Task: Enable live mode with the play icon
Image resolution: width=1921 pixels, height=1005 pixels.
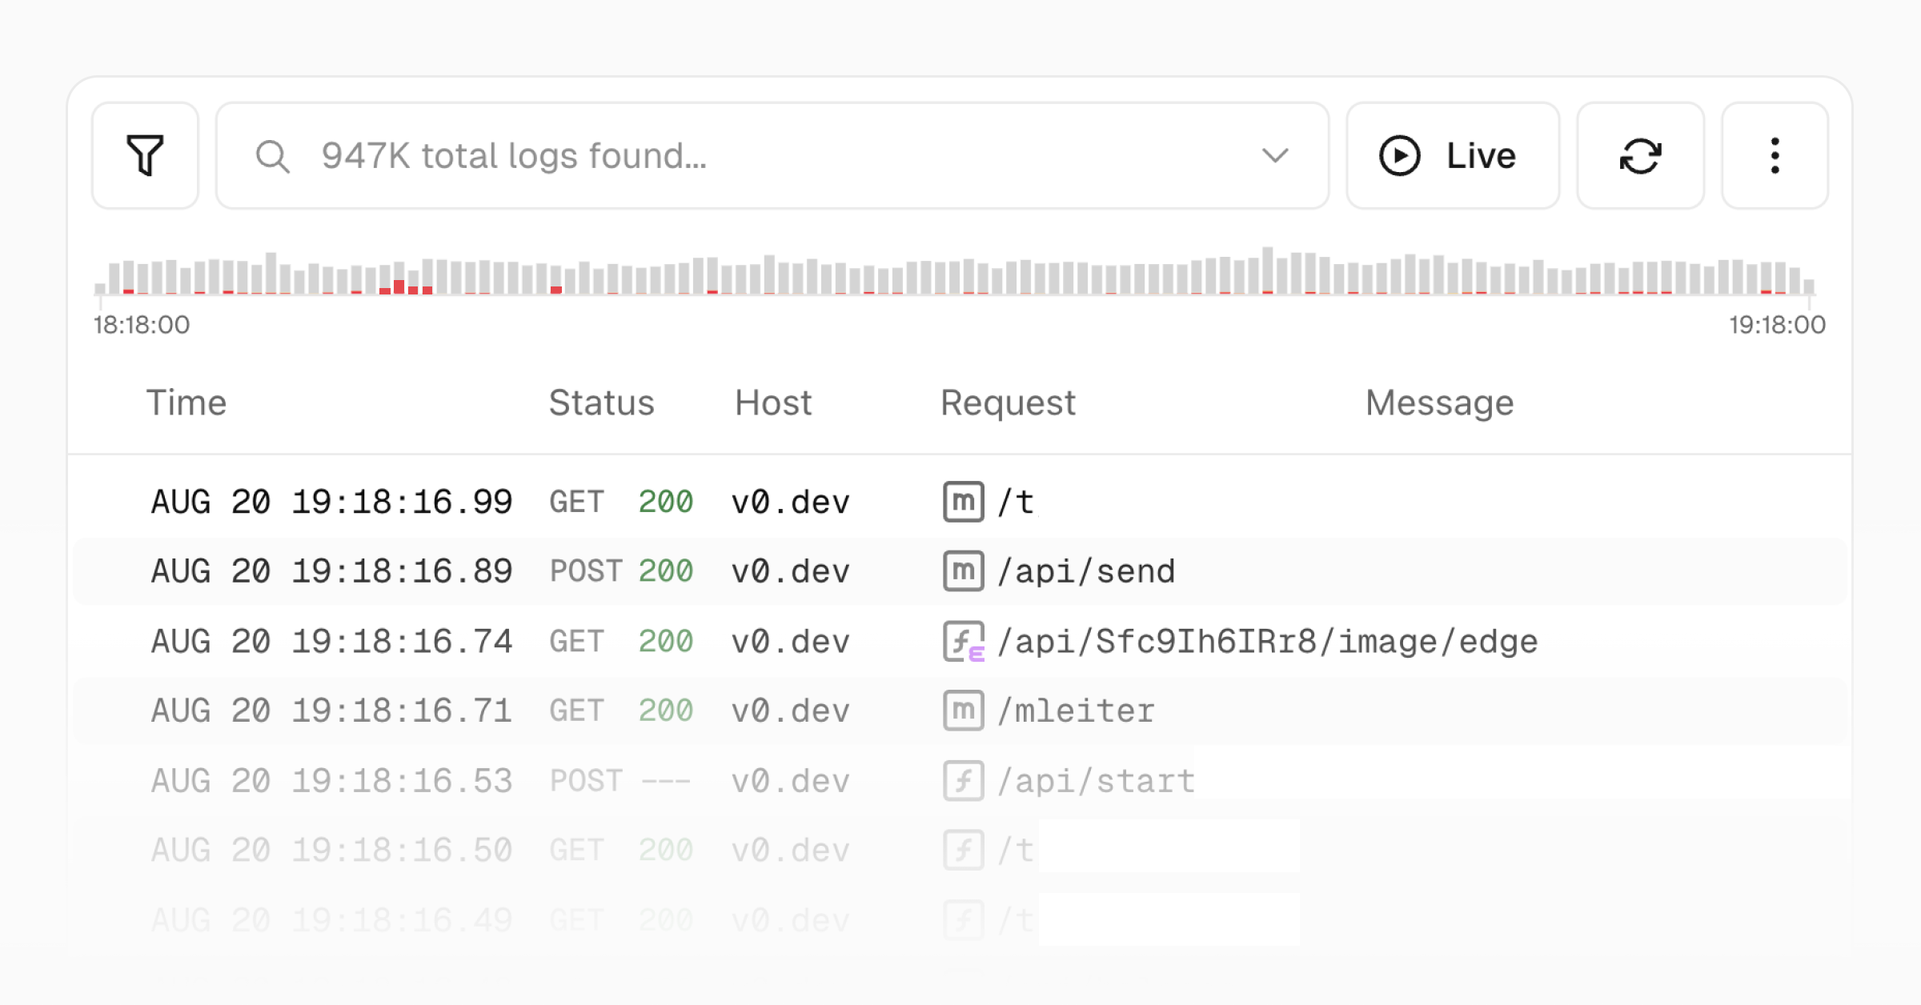Action: coord(1400,156)
